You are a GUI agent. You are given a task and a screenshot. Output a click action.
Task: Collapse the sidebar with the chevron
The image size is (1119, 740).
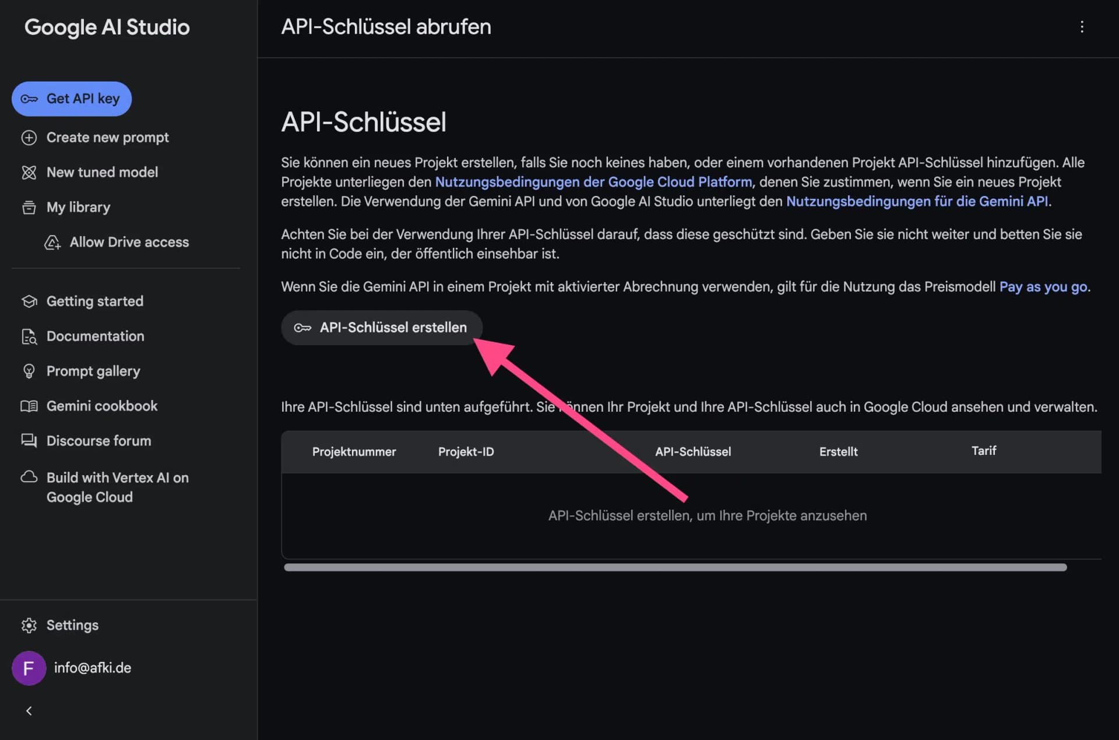click(x=29, y=711)
